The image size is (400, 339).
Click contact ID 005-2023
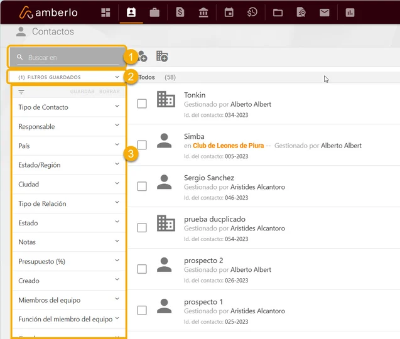tap(237, 156)
